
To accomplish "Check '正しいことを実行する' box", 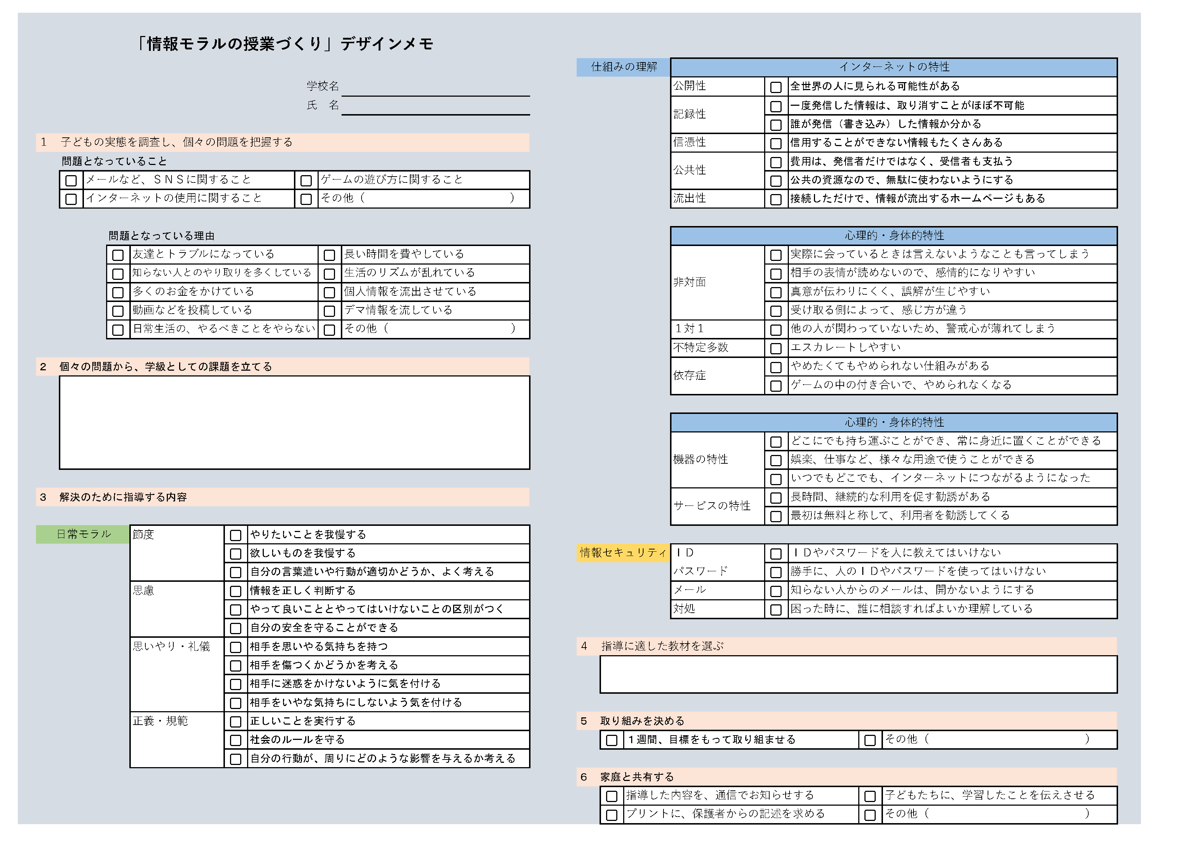I will [236, 722].
